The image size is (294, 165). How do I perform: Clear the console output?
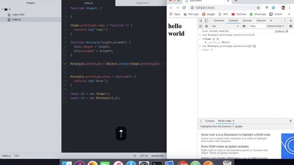[x=206, y=26]
